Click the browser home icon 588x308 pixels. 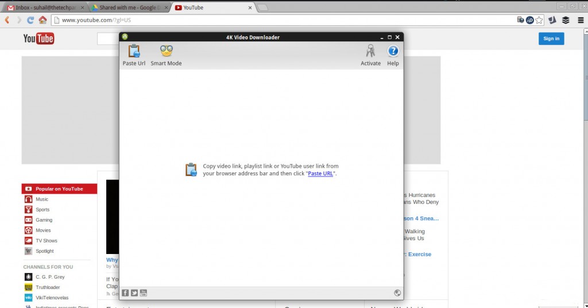point(42,20)
